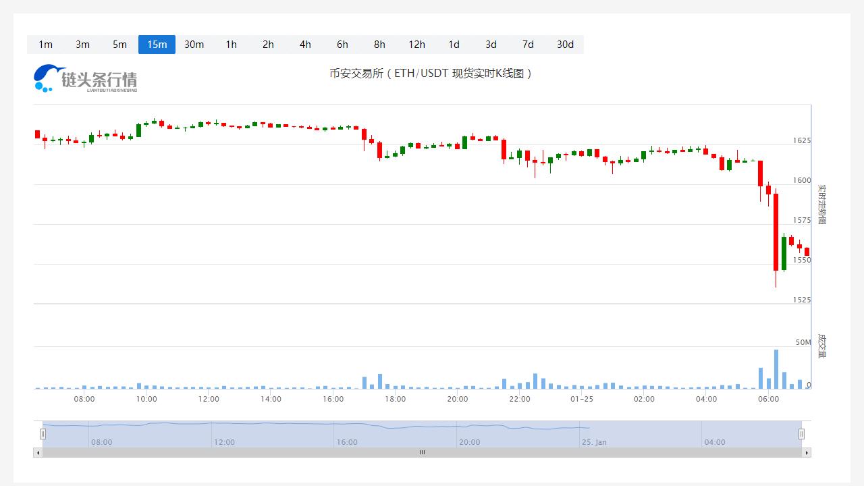Open the 12h interval view

pyautogui.click(x=416, y=45)
